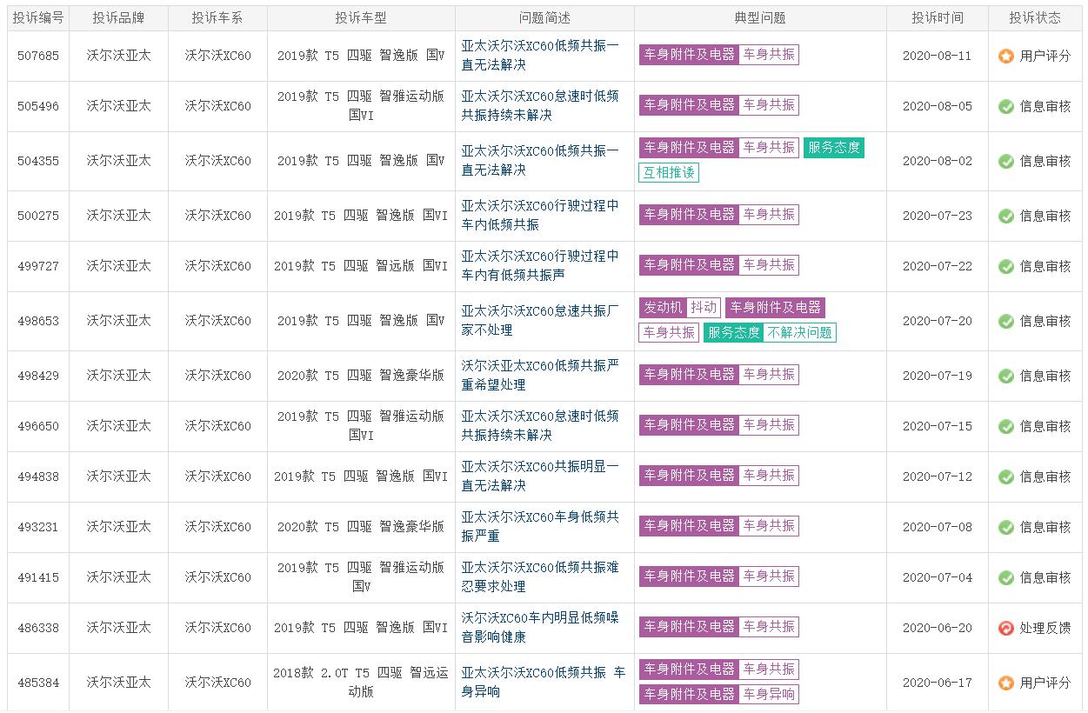
Task: Click the 投诉时间 column header
Action: tap(937, 18)
